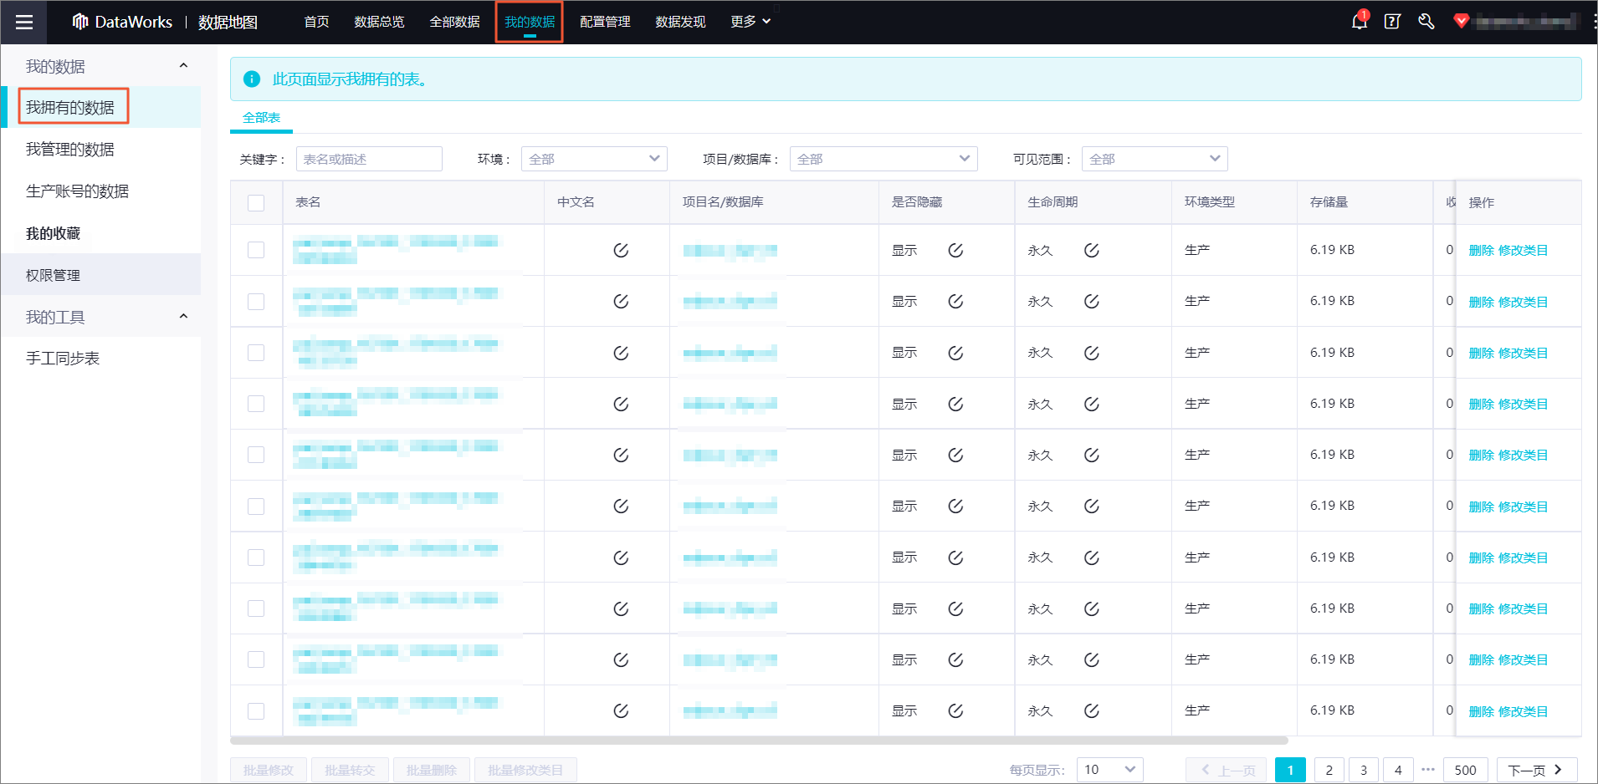The height and width of the screenshot is (784, 1598).
Task: Click the DataWorks logo icon
Action: click(80, 22)
